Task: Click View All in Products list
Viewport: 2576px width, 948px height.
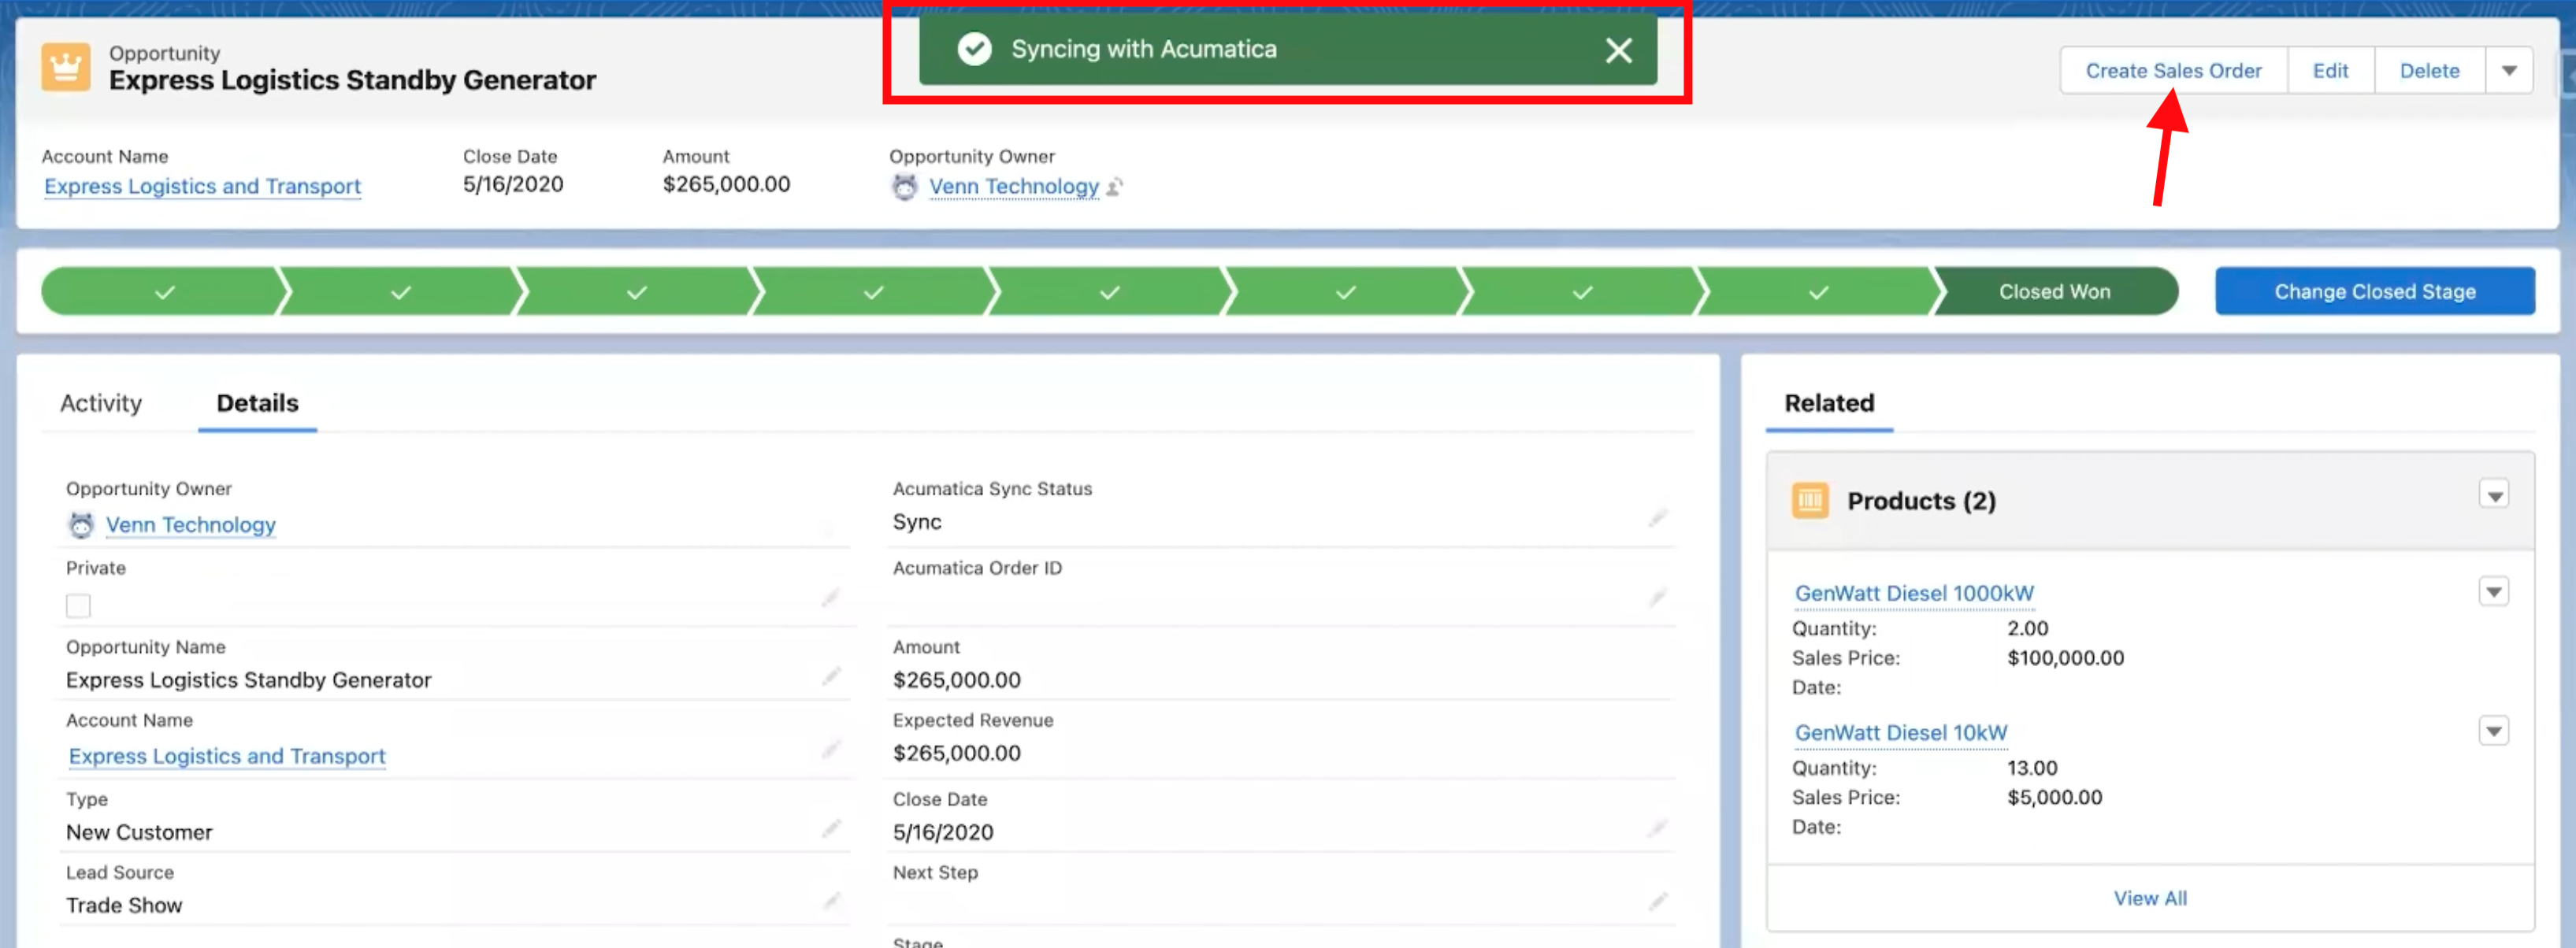Action: pos(2149,898)
